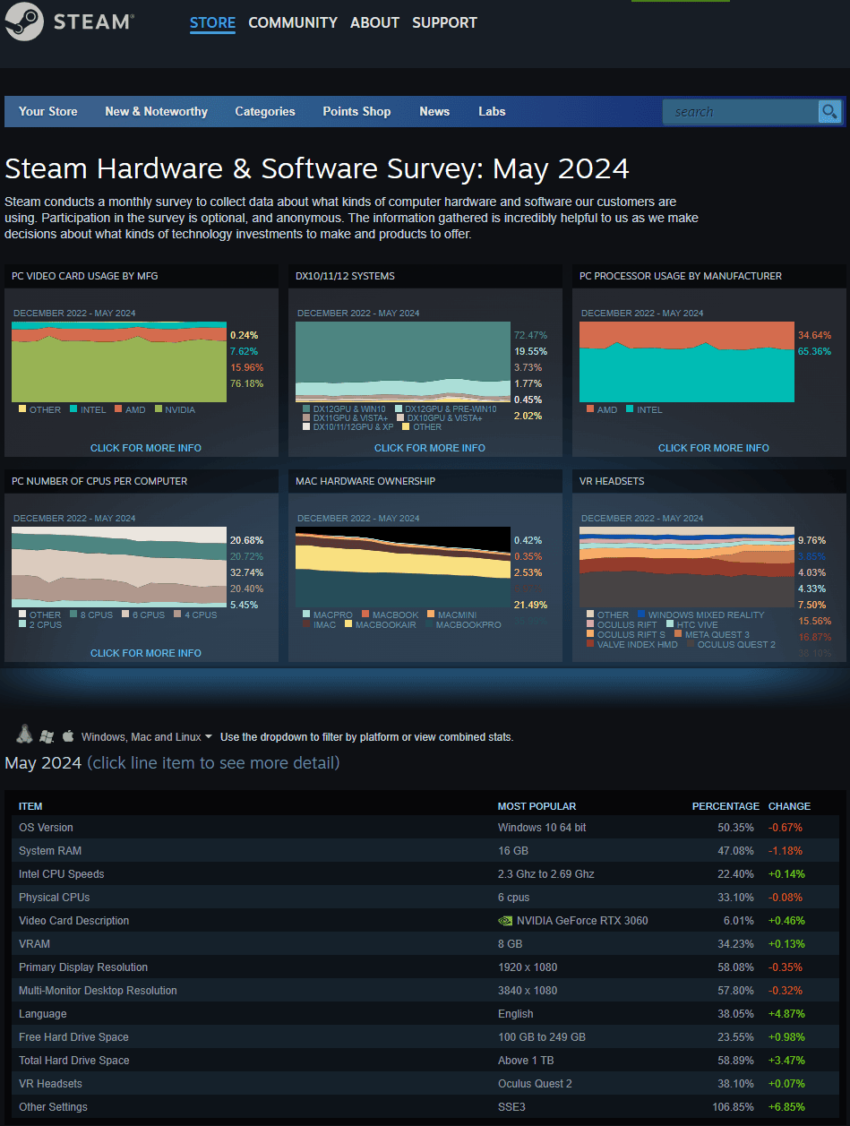Expand the VR Headsets table row
Screen dimensions: 850x1126
425,1084
